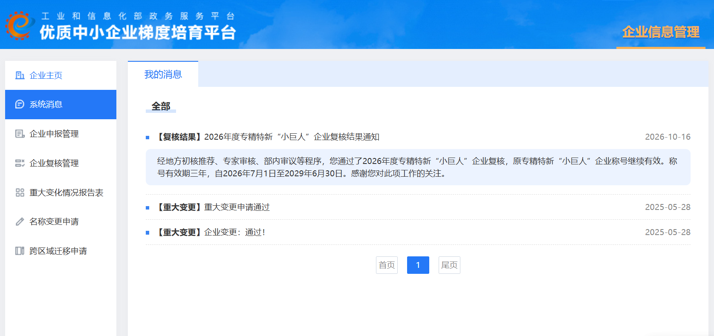This screenshot has width=714, height=336.
Task: Jump to 尾页 in pagination
Action: [449, 265]
